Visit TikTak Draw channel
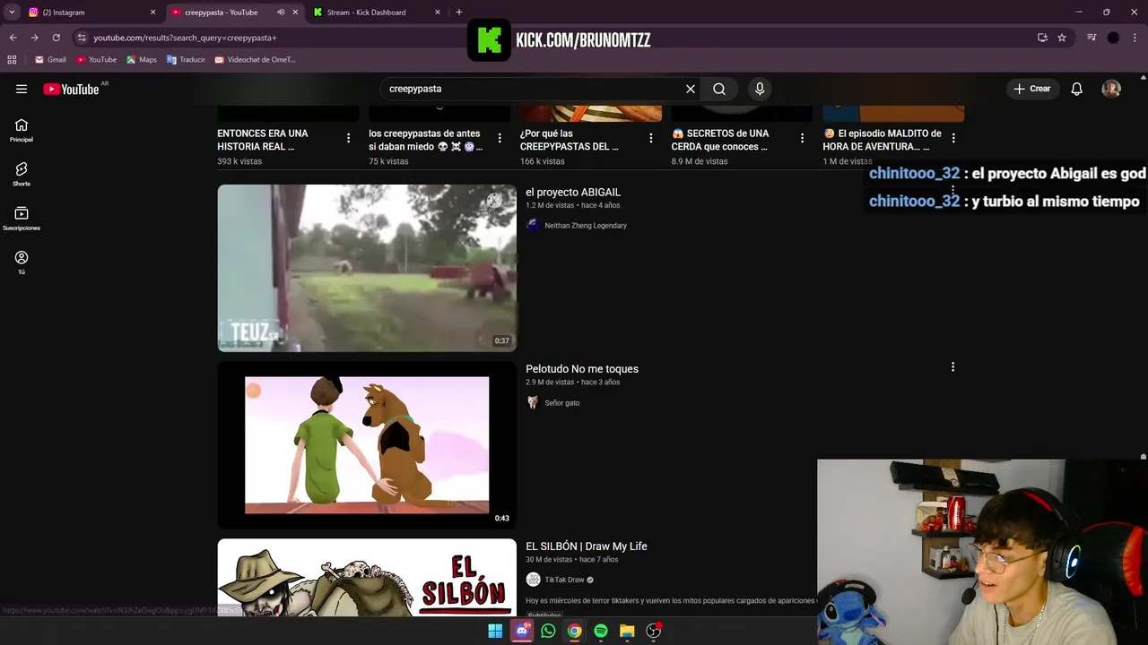This screenshot has width=1148, height=645. (x=564, y=580)
